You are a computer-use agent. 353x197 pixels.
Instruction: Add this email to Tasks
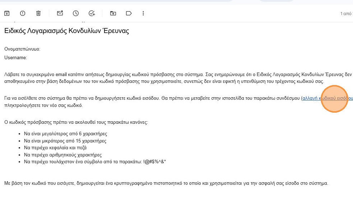point(92,13)
